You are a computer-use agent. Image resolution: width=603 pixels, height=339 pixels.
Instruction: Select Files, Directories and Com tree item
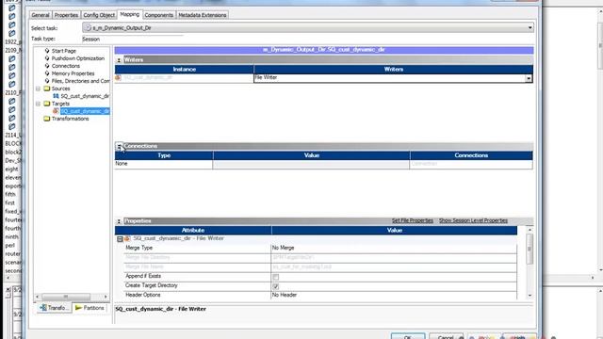(x=81, y=81)
